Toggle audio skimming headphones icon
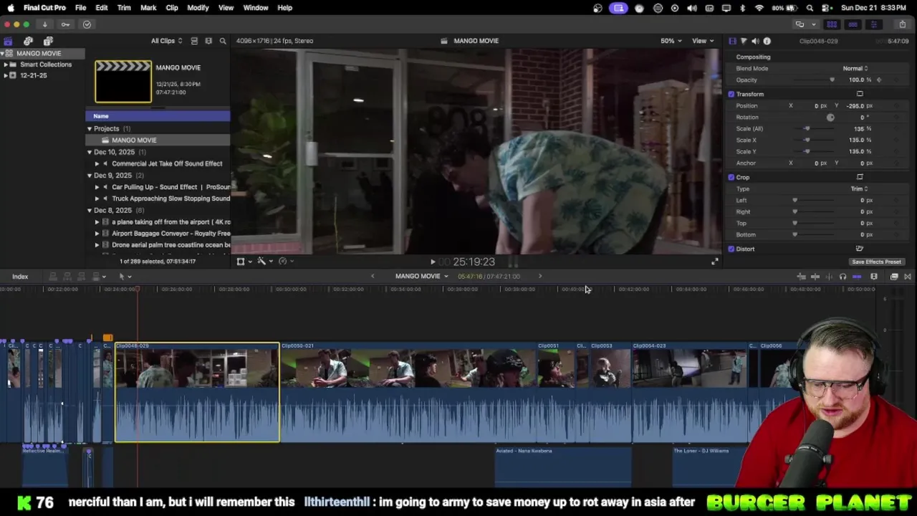Image resolution: width=917 pixels, height=516 pixels. click(842, 277)
